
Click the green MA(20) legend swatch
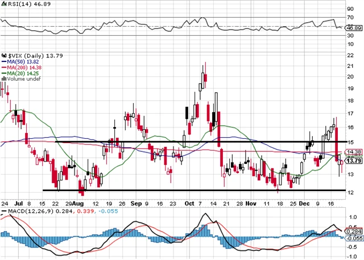(x=3, y=73)
